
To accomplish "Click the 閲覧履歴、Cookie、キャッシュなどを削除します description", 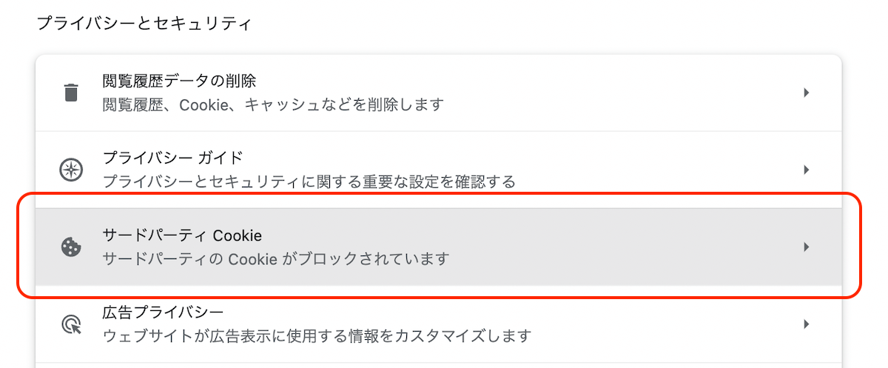I will click(x=273, y=104).
